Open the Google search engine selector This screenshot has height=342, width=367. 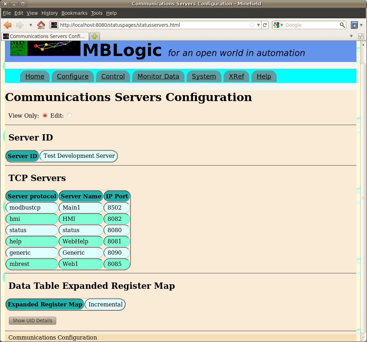[278, 25]
